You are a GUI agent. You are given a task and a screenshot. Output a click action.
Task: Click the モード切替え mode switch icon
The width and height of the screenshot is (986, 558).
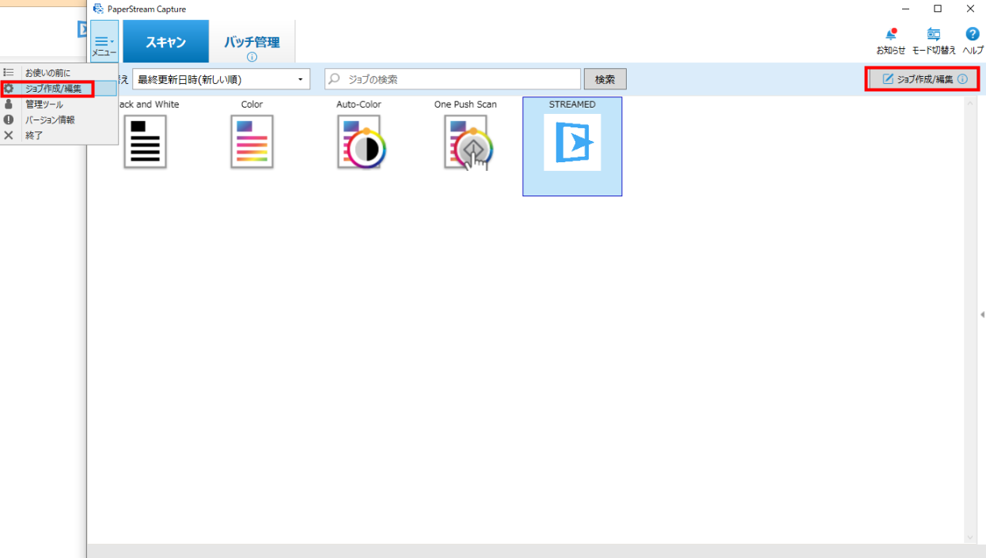934,35
